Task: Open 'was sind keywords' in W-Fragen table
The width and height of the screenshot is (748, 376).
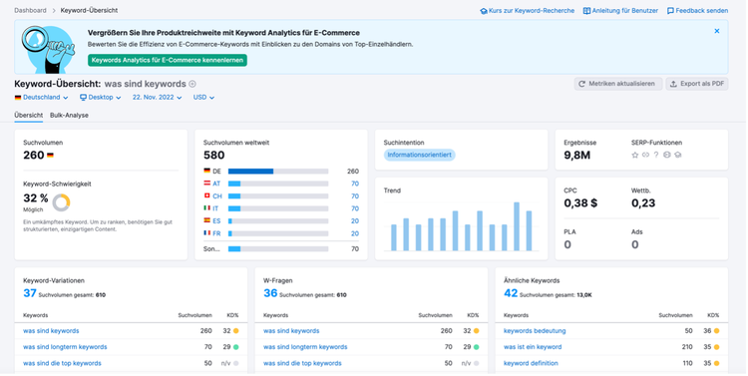Action: tap(291, 331)
